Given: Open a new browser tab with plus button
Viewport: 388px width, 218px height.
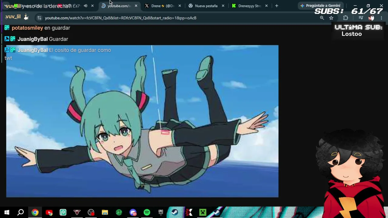Looking at the screenshot, I should click(276, 6).
